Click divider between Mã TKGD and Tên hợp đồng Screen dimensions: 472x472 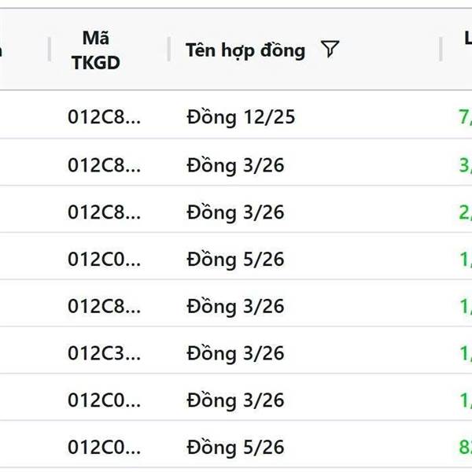169,50
